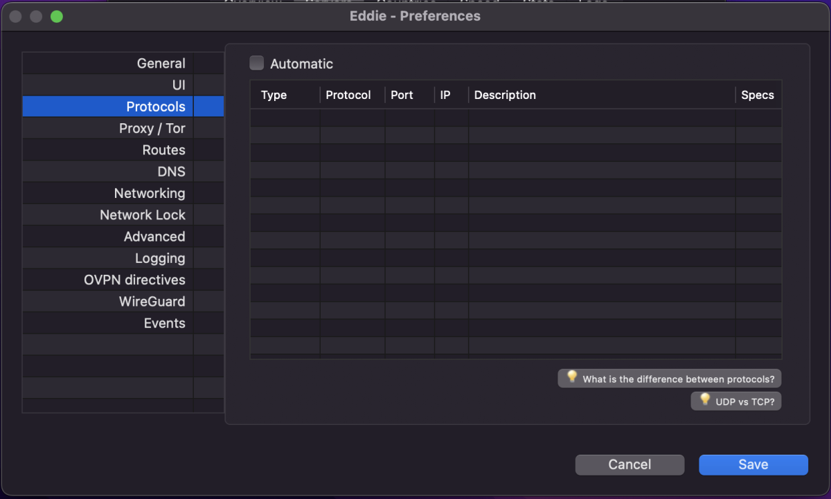This screenshot has height=499, width=831.
Task: Sort table by Port column header
Action: 402,96
